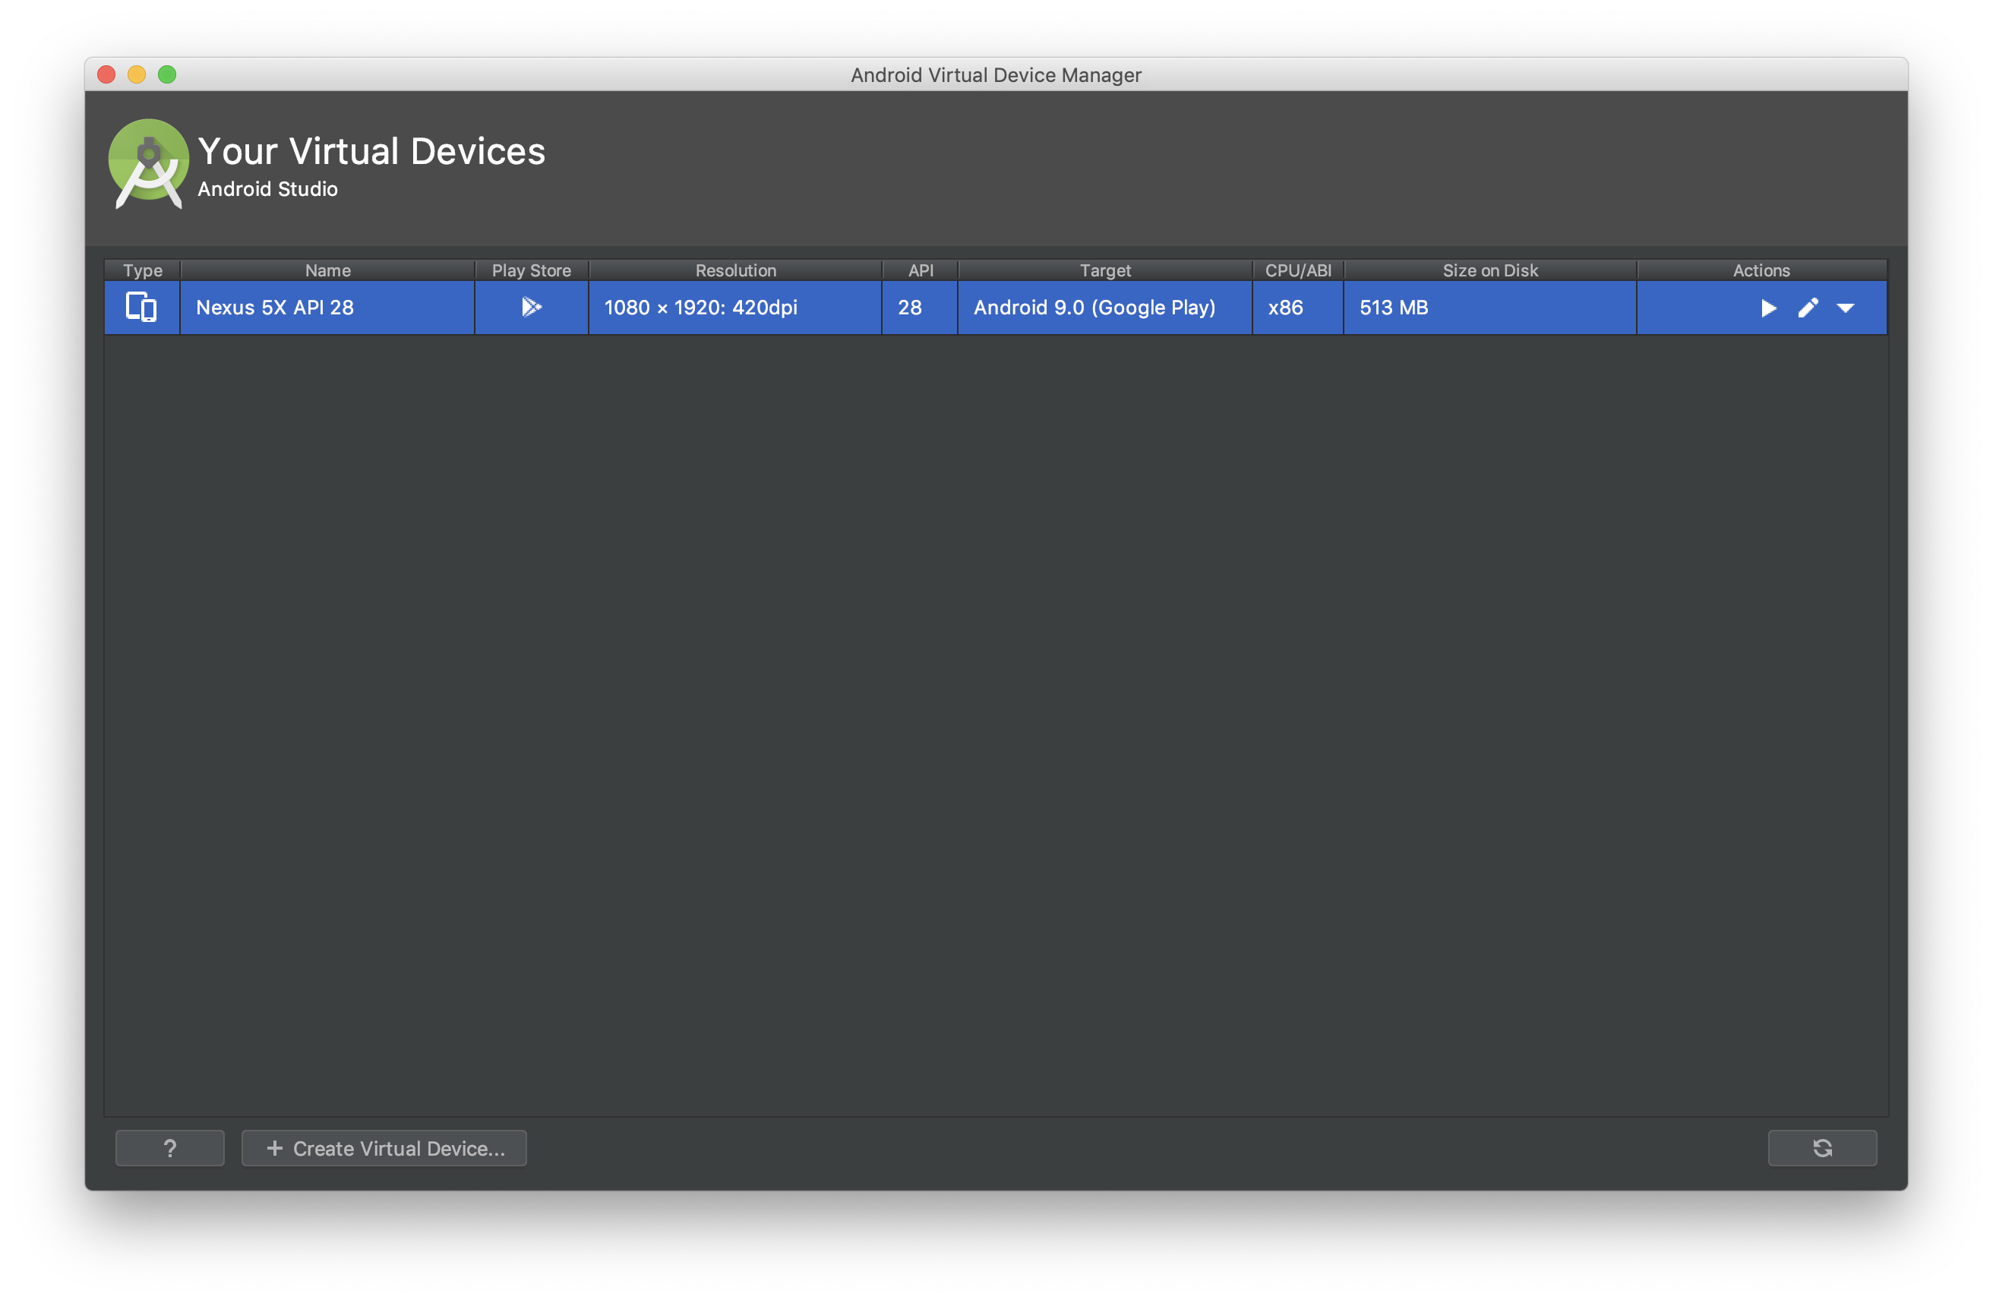The width and height of the screenshot is (1993, 1303).
Task: Click the Play Store icon in device row
Action: [x=532, y=308]
